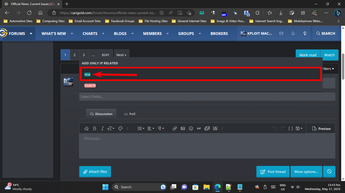Expand the What's New dropdown arrow

[x=72, y=33]
